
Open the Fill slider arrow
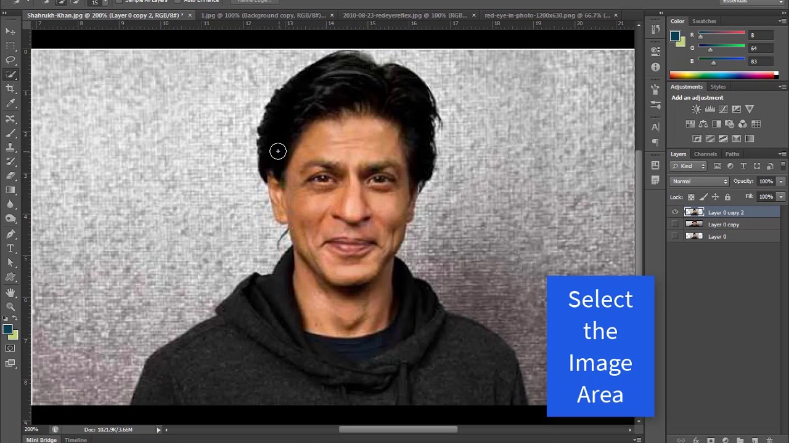(781, 197)
